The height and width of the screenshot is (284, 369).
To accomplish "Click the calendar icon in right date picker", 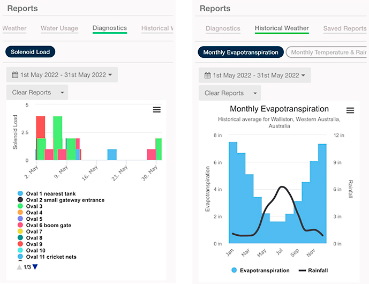I will tap(207, 76).
